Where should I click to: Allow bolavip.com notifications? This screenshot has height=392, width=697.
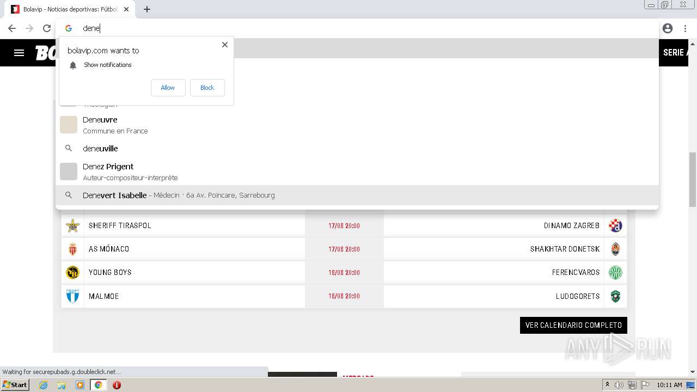168,88
